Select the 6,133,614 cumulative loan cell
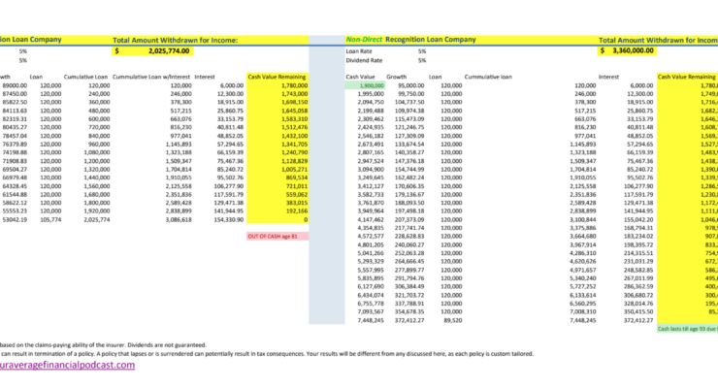The width and height of the screenshot is (718, 388). [582, 295]
